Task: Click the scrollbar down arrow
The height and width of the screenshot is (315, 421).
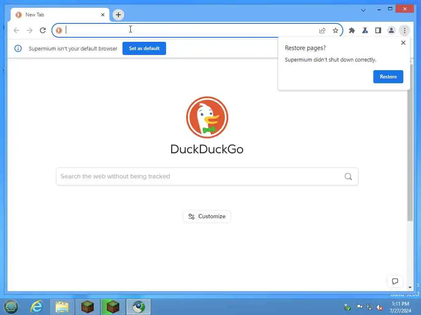Action: click(x=410, y=287)
